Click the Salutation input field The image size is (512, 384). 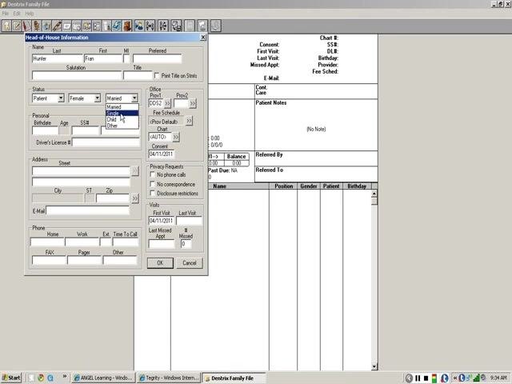[77, 76]
